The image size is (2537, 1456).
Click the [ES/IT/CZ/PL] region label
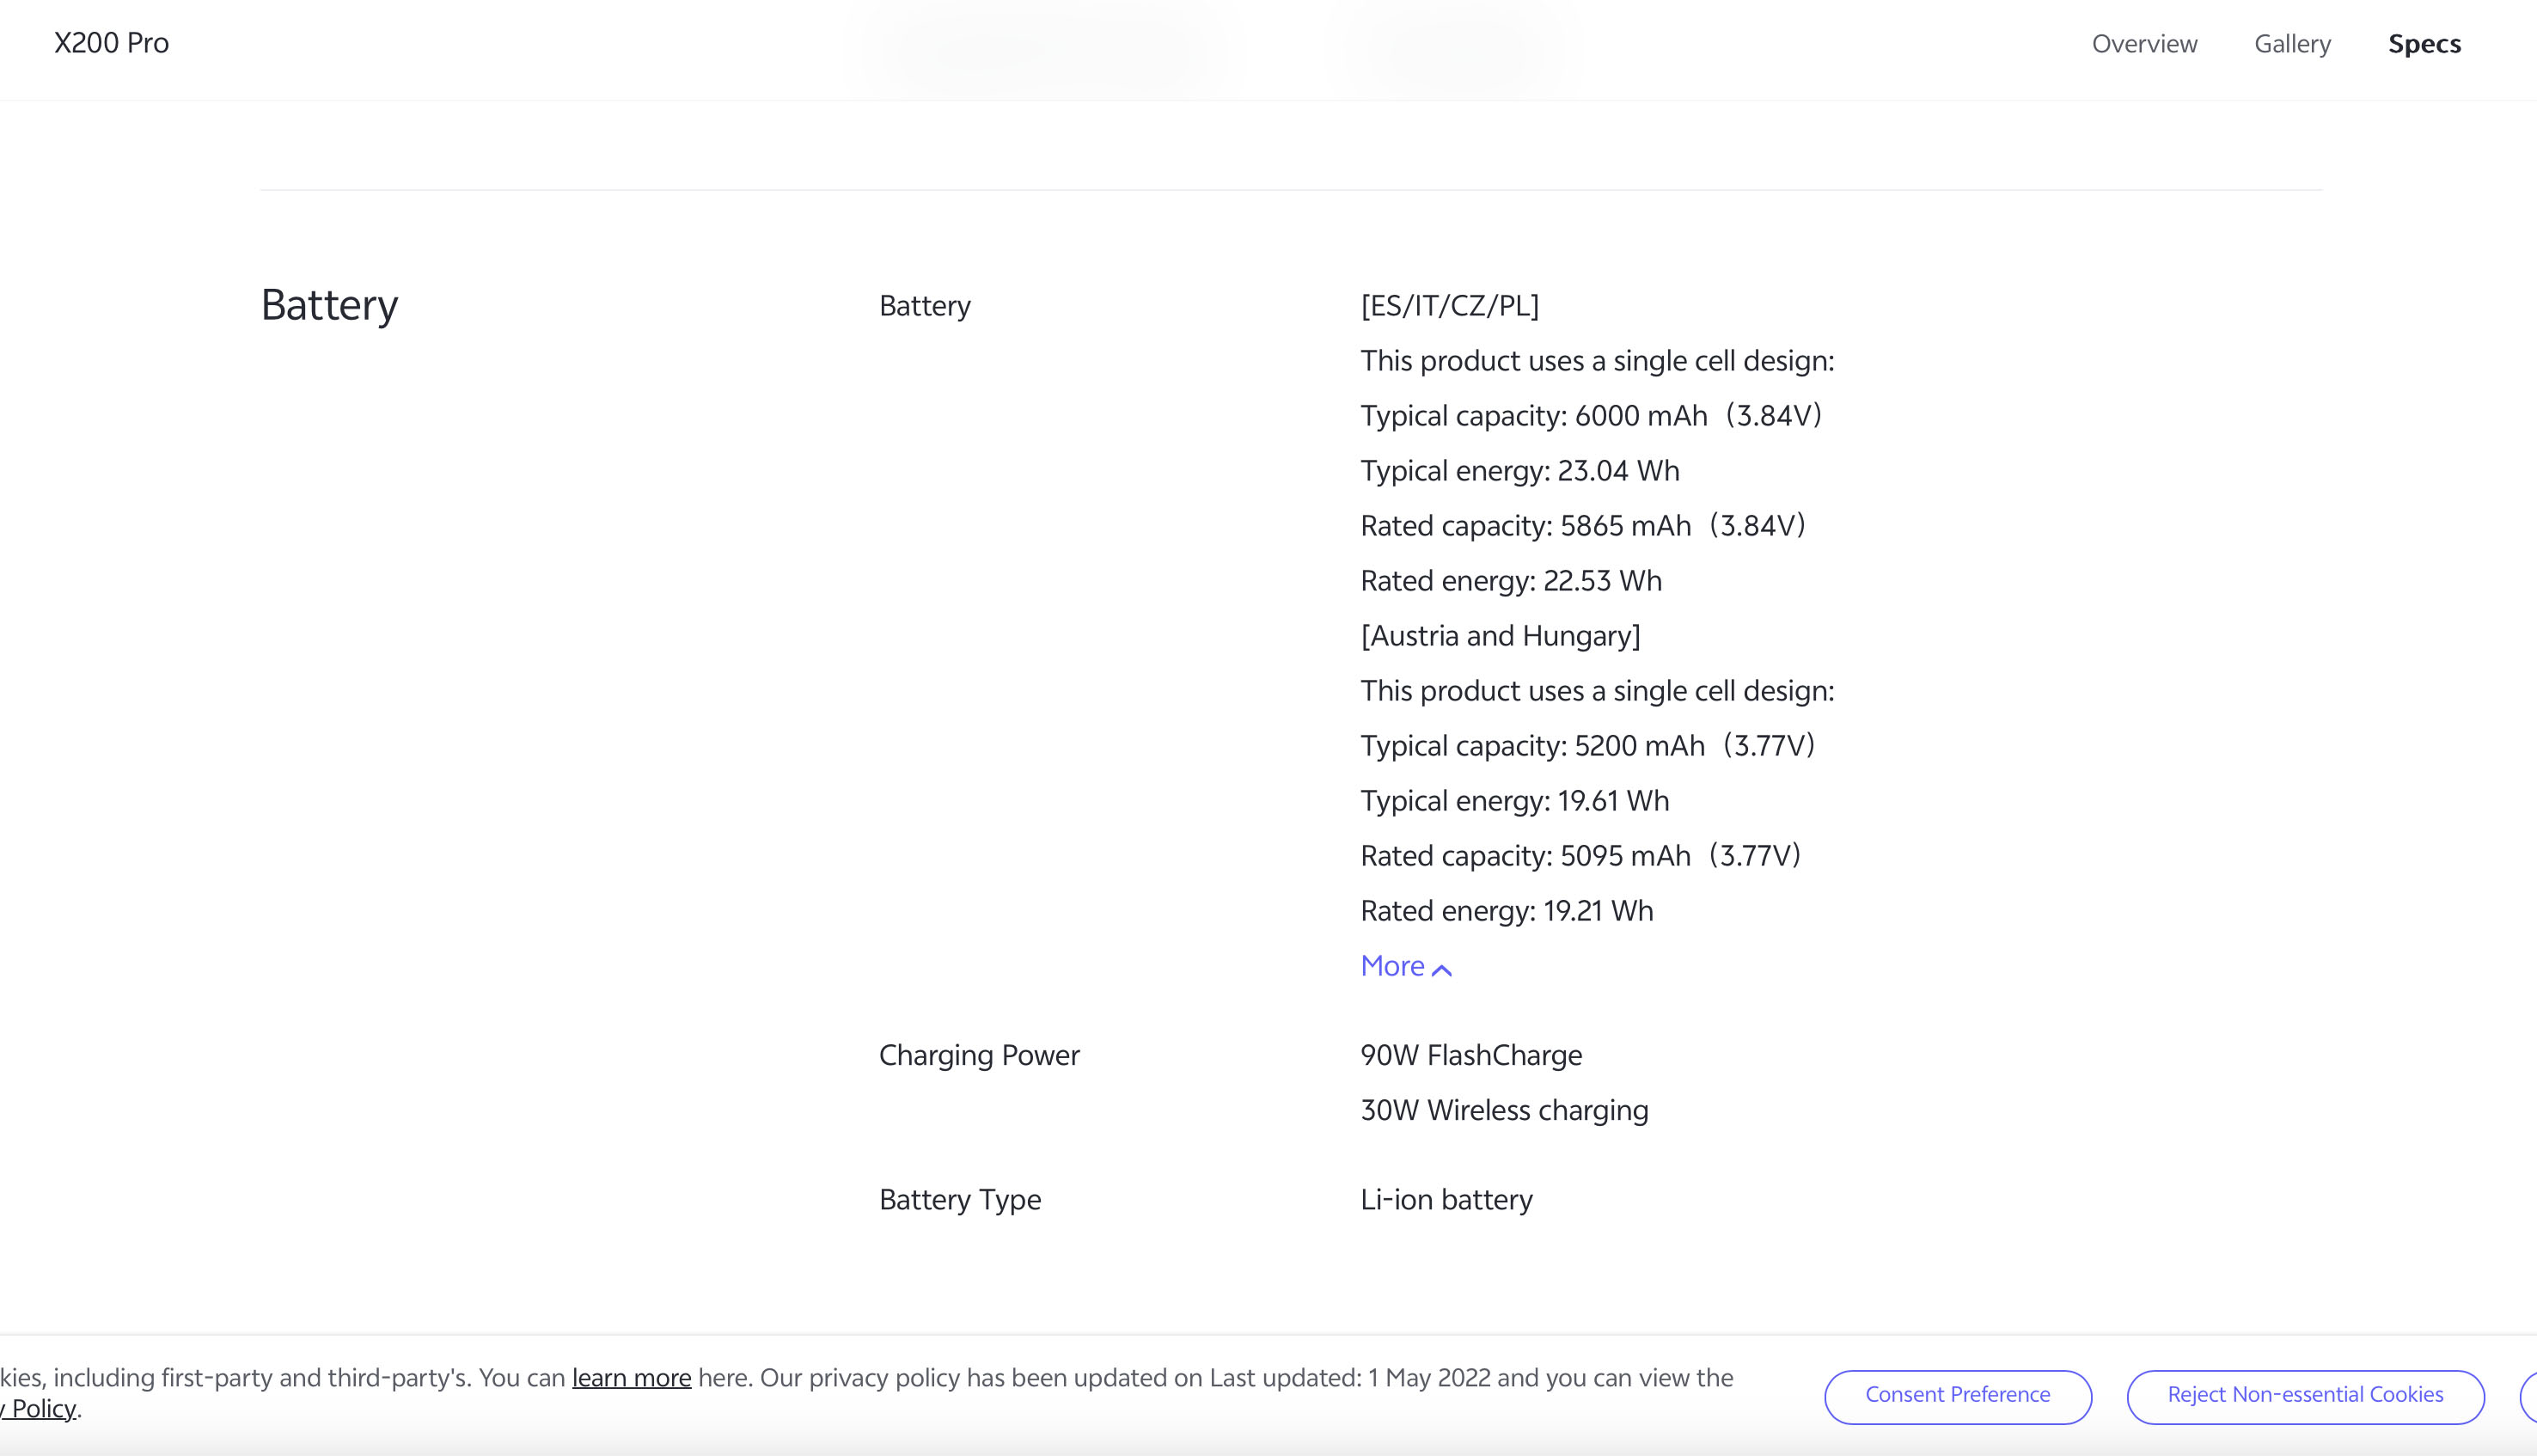click(1450, 305)
